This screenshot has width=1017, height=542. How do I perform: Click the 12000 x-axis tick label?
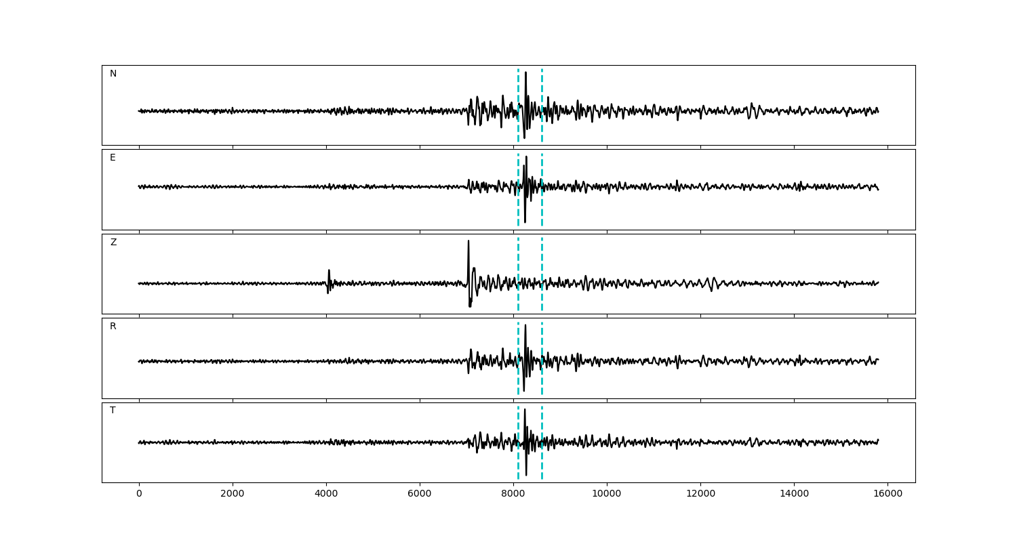click(700, 494)
